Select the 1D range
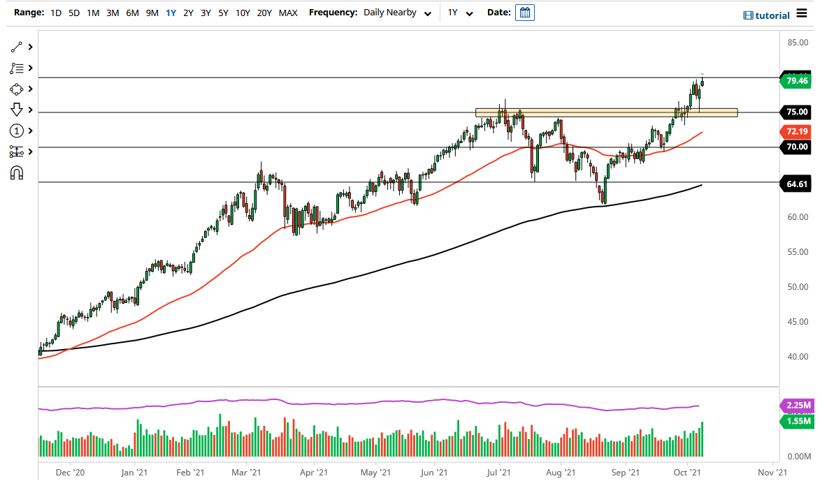The height and width of the screenshot is (488, 820). pyautogui.click(x=55, y=12)
